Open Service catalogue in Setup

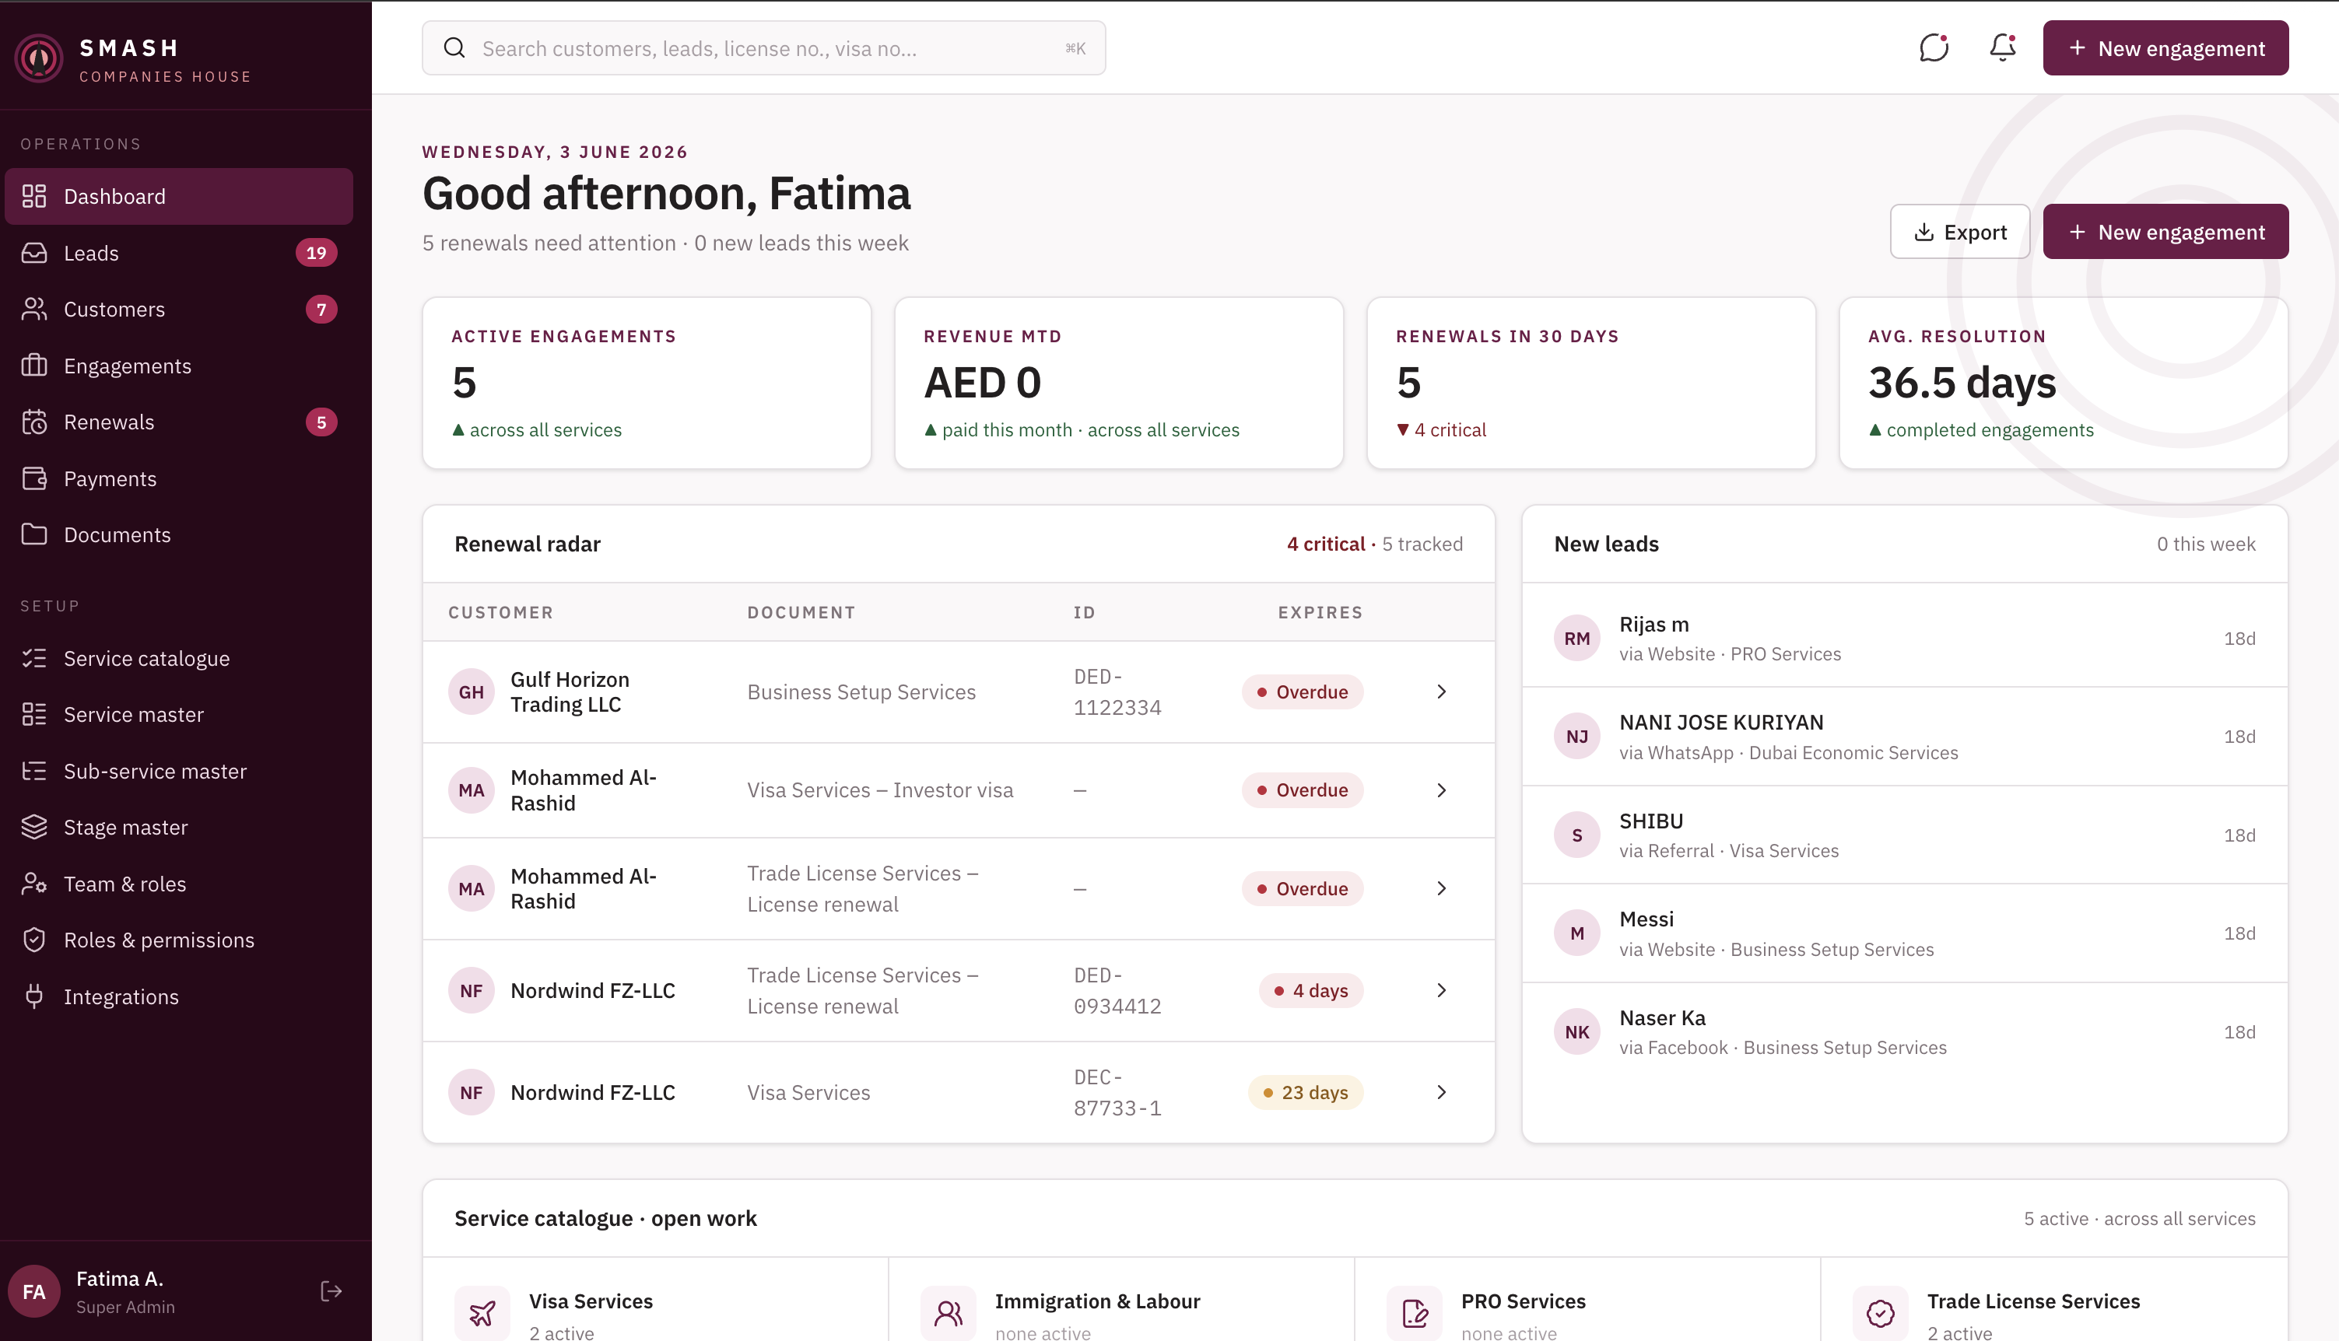(x=179, y=659)
